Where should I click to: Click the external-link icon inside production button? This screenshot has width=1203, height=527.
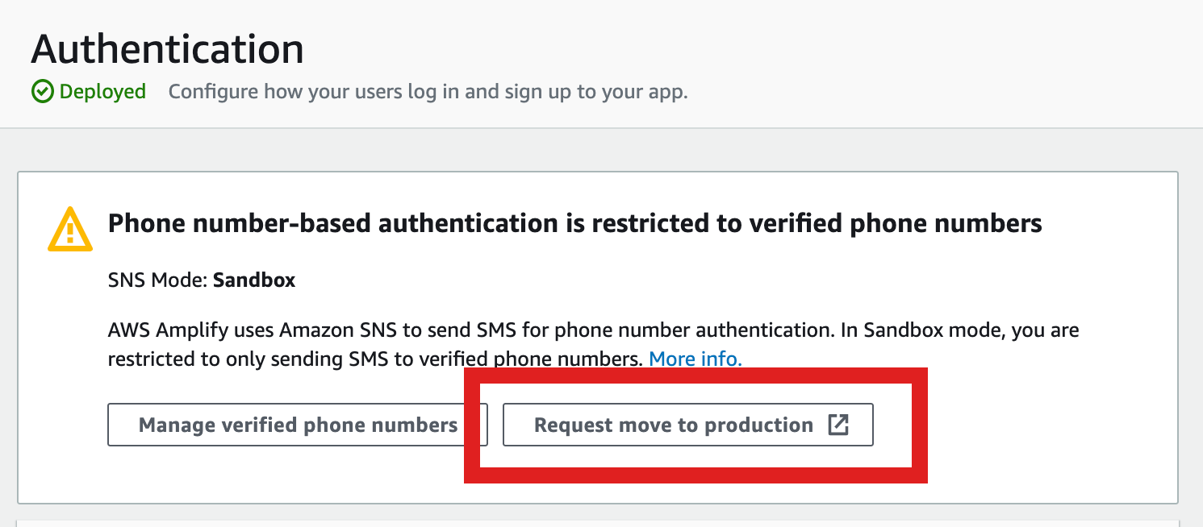(x=839, y=425)
